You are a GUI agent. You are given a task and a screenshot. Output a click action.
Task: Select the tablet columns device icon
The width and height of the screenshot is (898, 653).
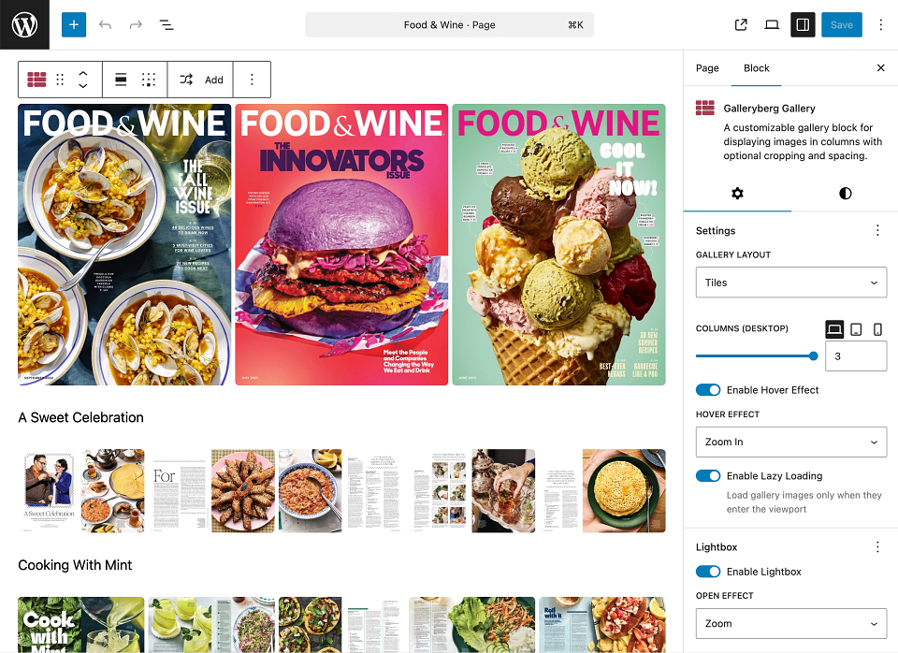(x=856, y=329)
